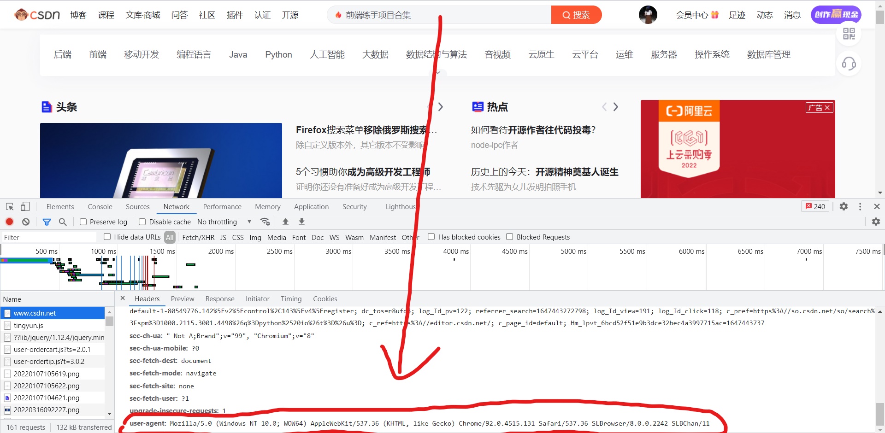Image resolution: width=885 pixels, height=433 pixels.
Task: Expand the category navigation chevron
Action: coord(438,72)
